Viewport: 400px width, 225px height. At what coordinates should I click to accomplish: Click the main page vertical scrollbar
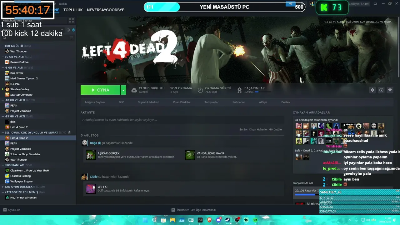(399, 47)
